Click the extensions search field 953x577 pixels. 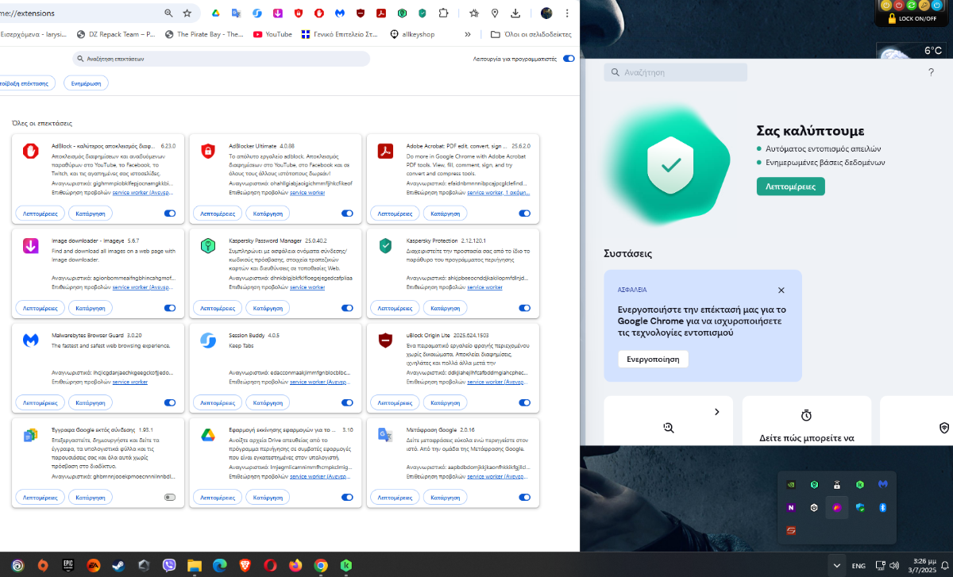tap(221, 59)
